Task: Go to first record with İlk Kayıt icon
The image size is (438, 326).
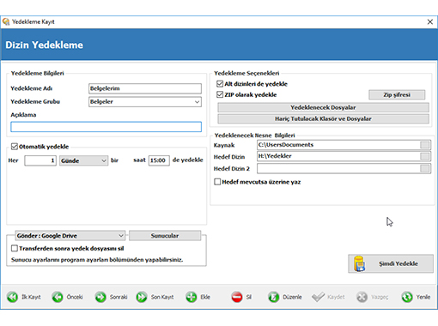Action: click(13, 297)
